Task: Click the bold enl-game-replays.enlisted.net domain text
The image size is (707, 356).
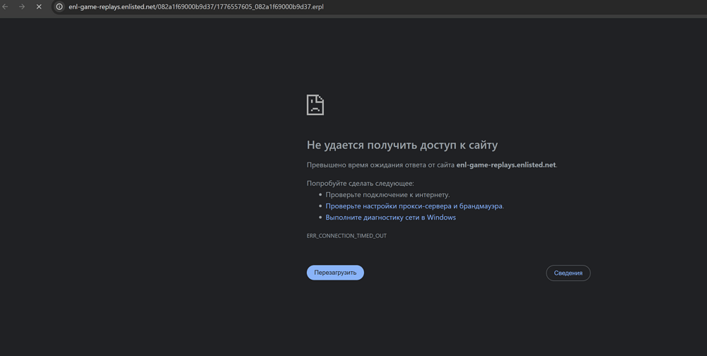Action: tap(506, 165)
